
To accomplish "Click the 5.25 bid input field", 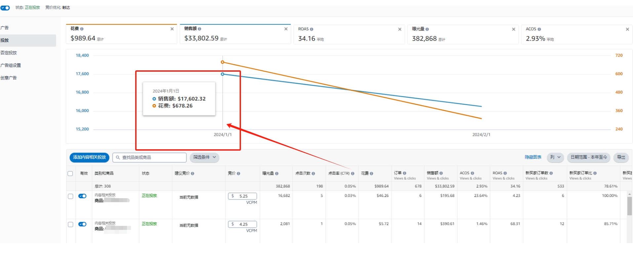I will [x=242, y=196].
